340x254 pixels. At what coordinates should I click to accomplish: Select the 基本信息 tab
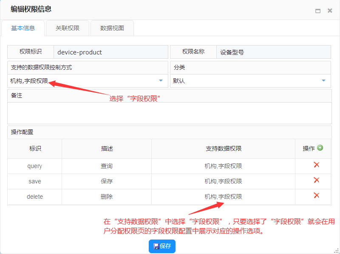pos(23,28)
